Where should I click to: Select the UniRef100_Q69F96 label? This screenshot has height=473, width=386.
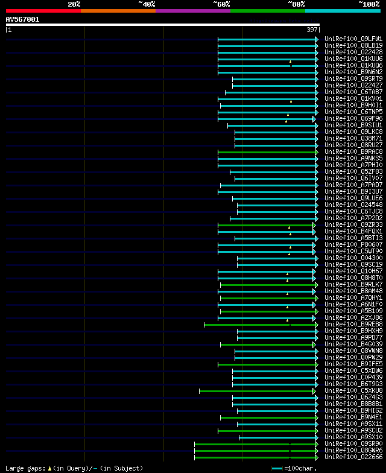(x=353, y=118)
